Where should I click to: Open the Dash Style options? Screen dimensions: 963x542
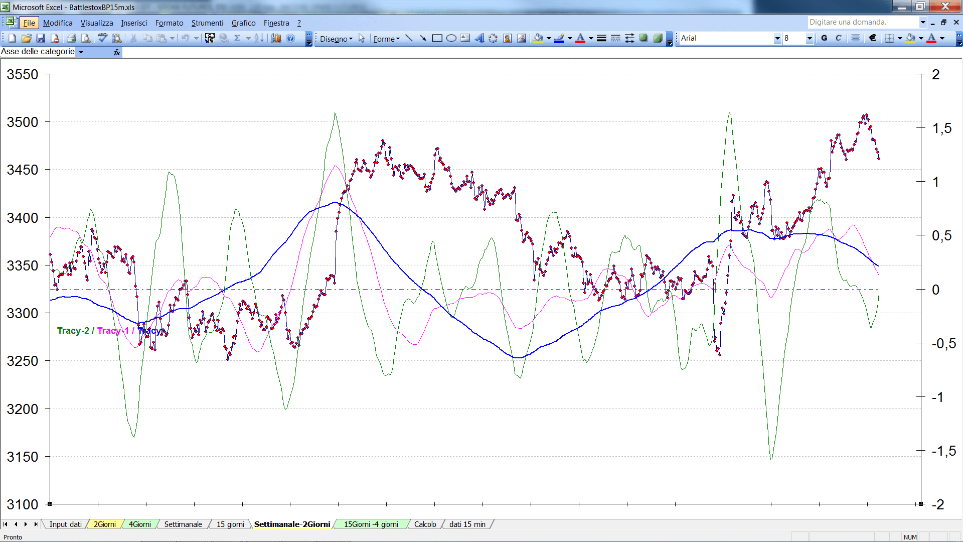click(x=615, y=38)
